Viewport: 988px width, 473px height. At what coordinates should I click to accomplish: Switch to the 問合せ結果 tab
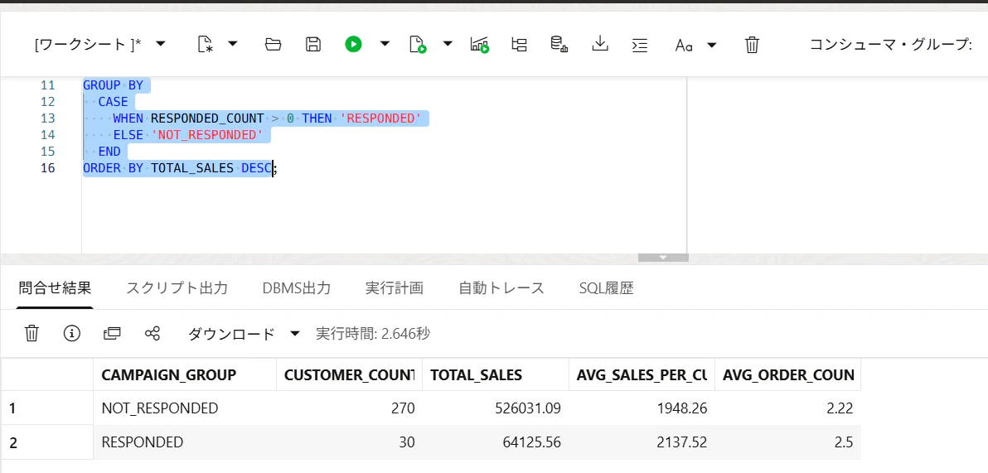click(x=56, y=288)
